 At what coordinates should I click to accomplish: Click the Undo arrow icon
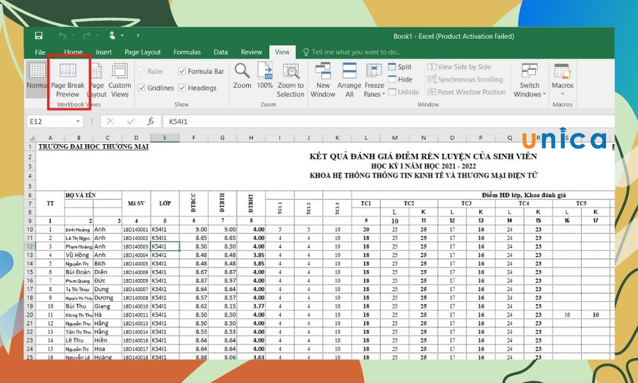pos(63,36)
